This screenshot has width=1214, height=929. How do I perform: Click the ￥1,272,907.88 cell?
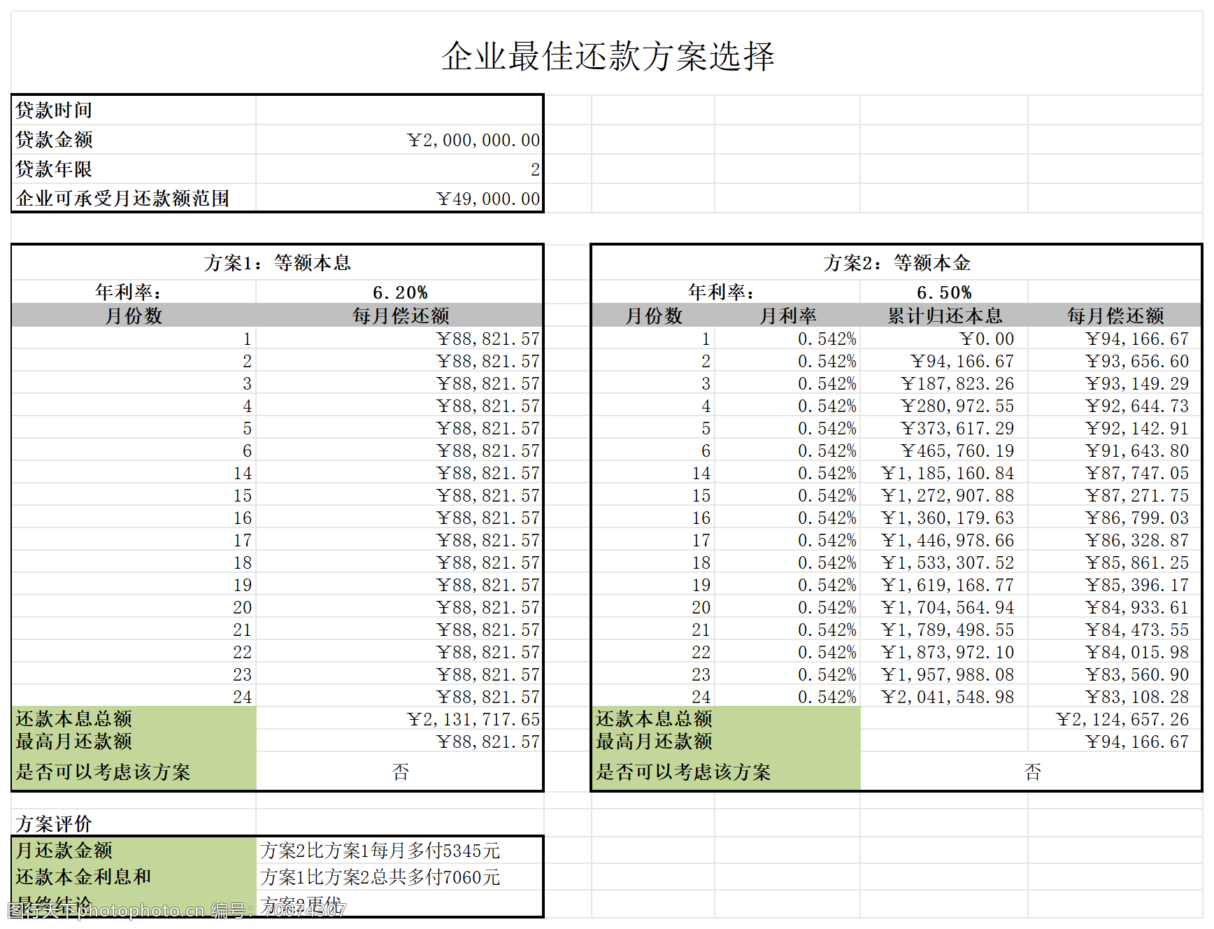pyautogui.click(x=944, y=496)
